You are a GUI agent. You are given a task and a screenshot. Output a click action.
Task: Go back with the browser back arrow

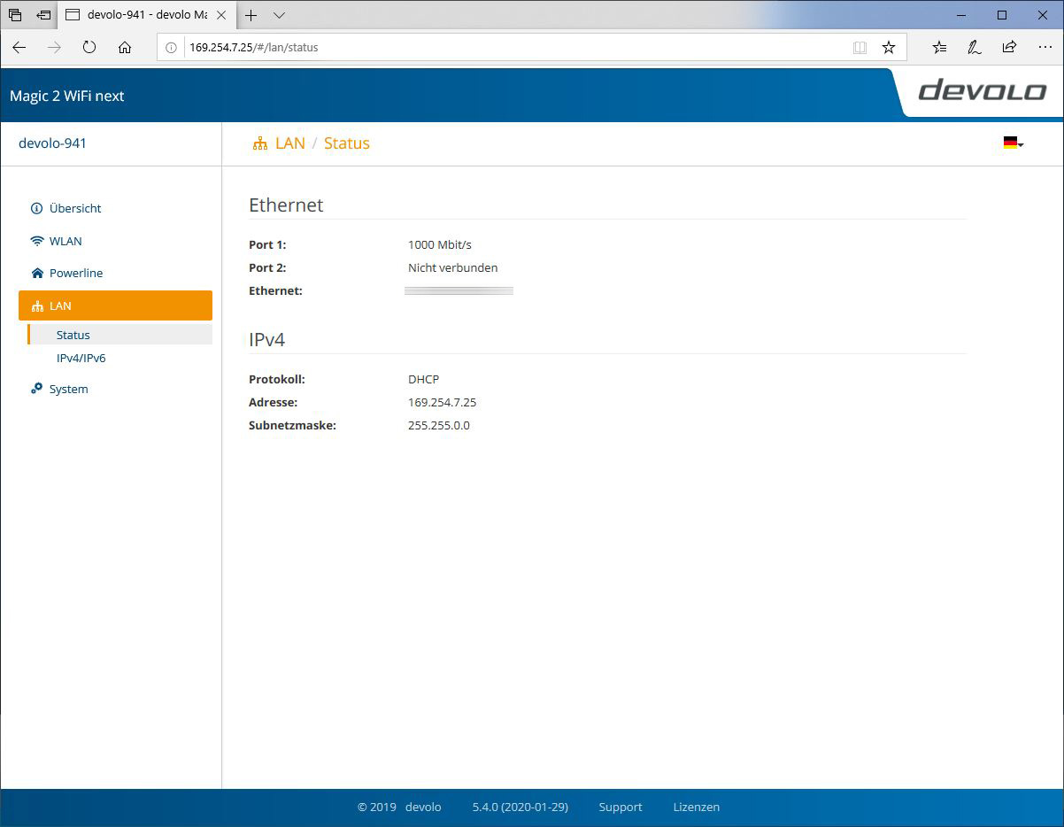[x=19, y=48]
